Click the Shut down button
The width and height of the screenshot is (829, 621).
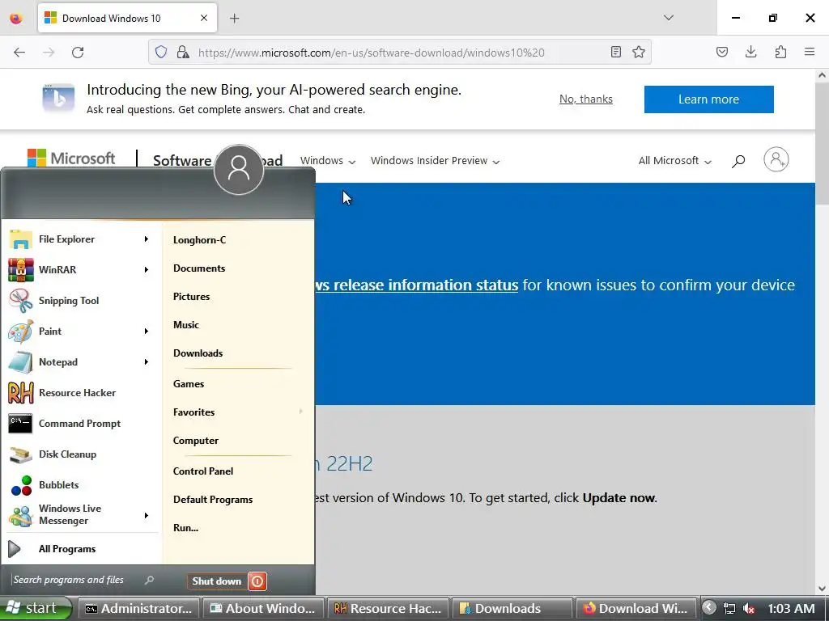point(217,581)
